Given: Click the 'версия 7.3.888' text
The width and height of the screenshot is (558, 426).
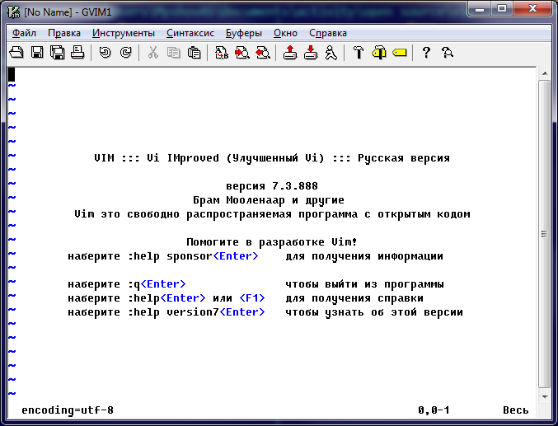Looking at the screenshot, I should point(272,185).
